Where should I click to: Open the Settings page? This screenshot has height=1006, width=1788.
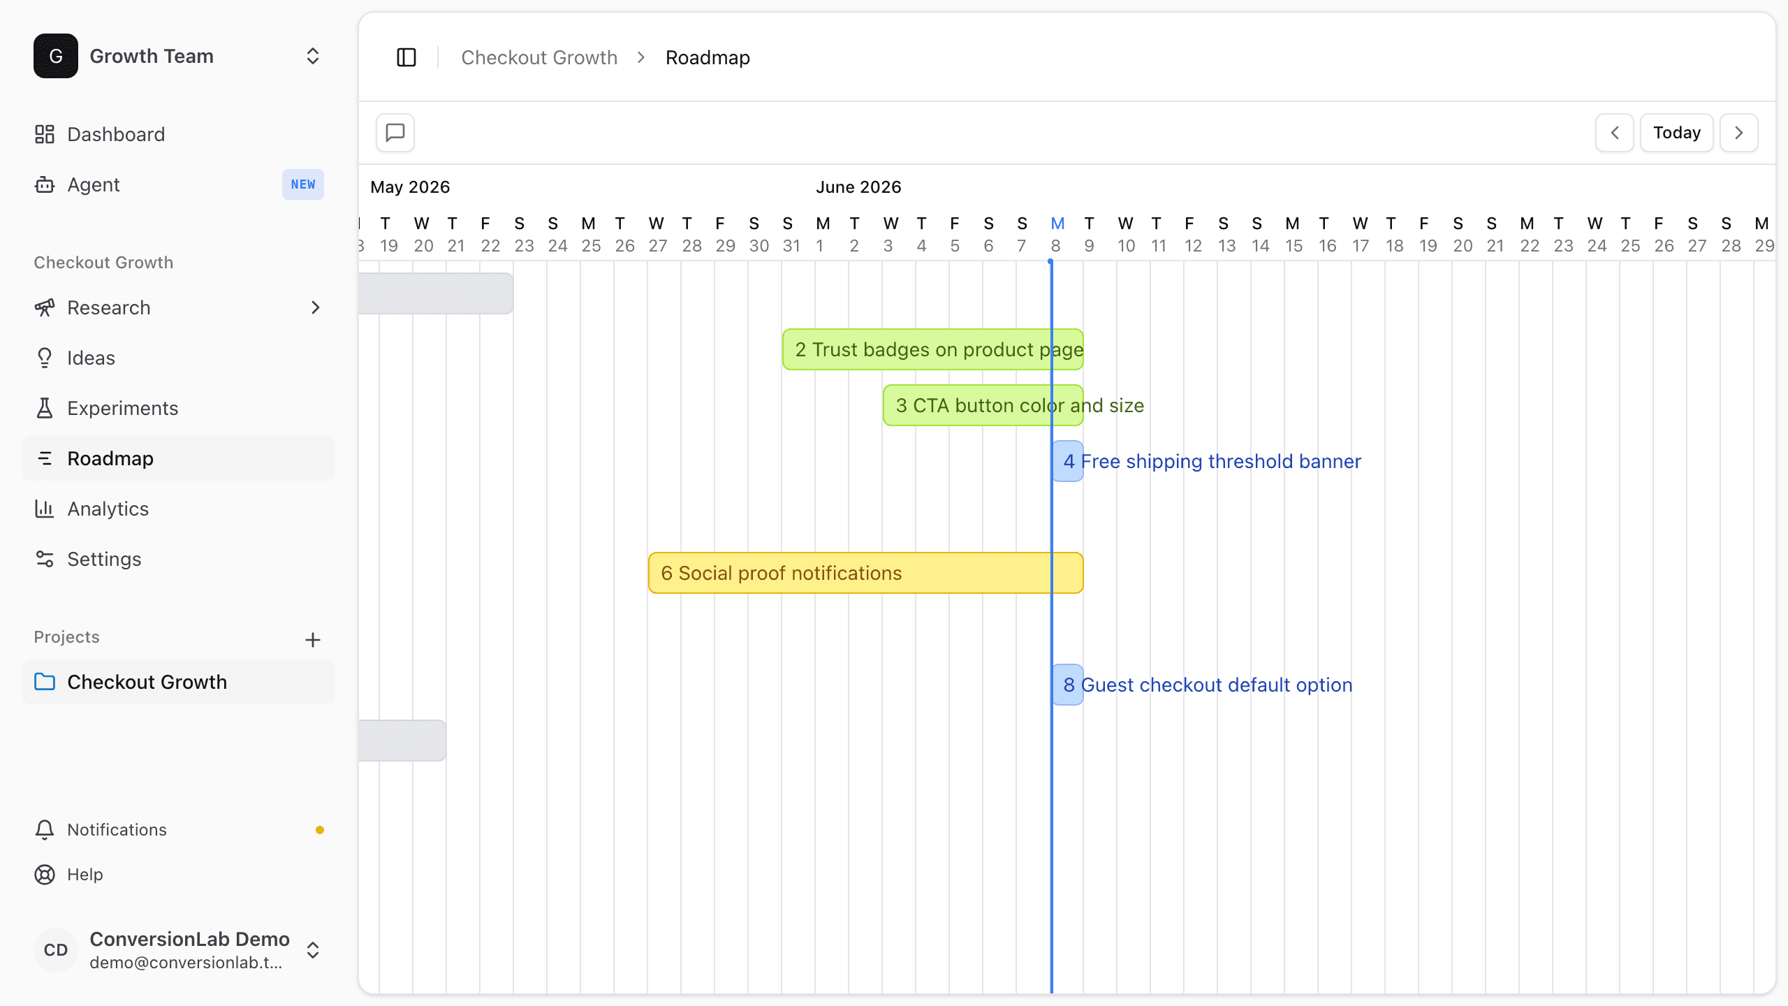[179, 559]
